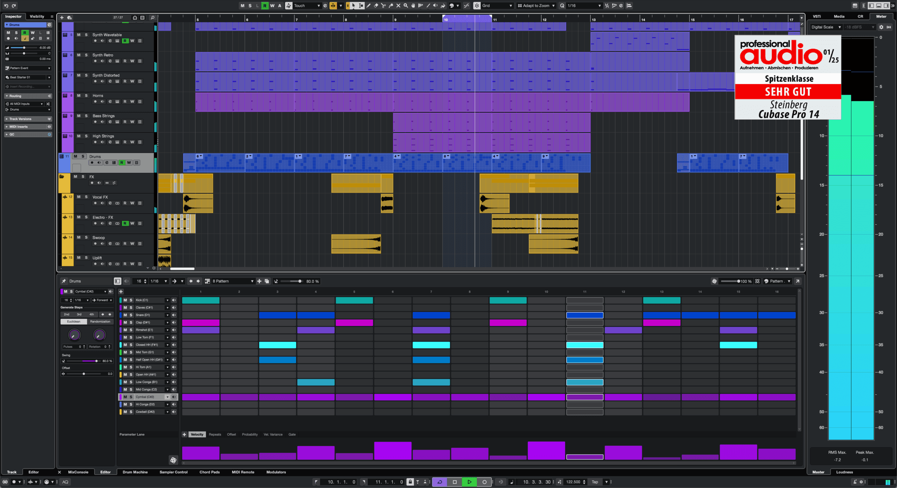Open the Grid snap type dropdown
Screen dimensions: 897x488
click(x=497, y=6)
